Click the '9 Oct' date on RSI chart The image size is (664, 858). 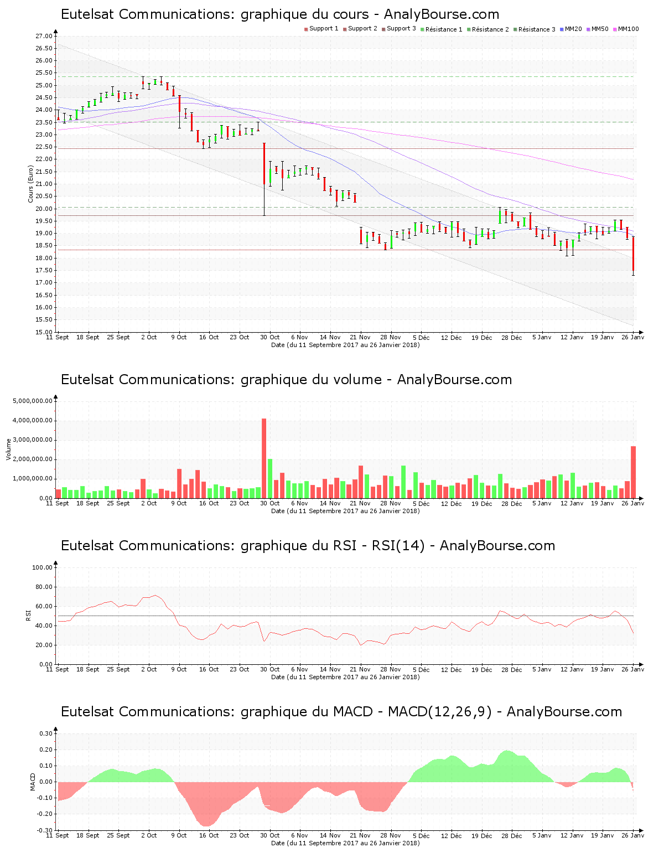coord(179,669)
